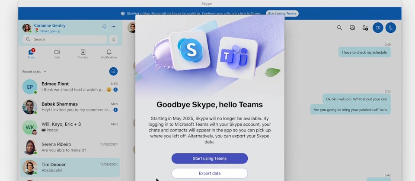Screen dimensions: 415x181
Task: Search within the conversation using the magnifier icon
Action: (x=339, y=28)
